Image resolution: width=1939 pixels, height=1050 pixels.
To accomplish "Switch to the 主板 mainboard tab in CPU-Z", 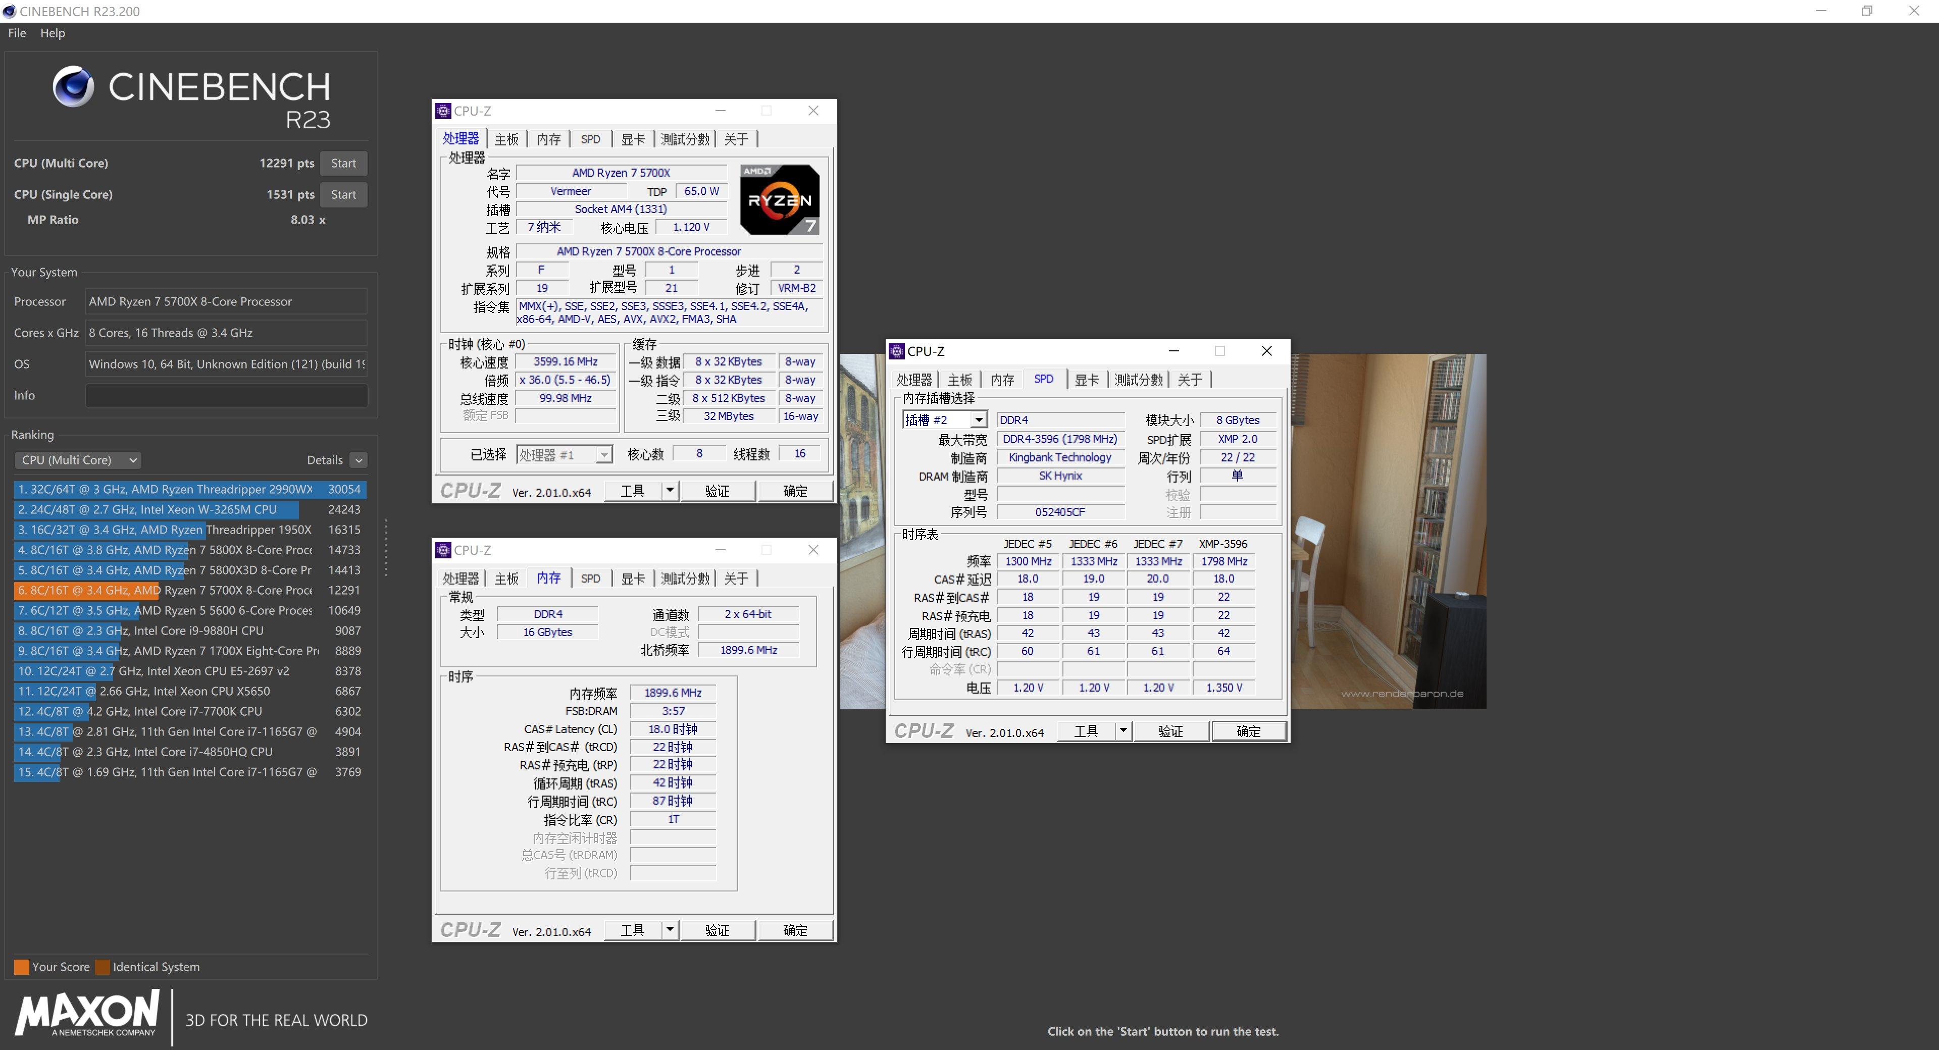I will (x=506, y=138).
